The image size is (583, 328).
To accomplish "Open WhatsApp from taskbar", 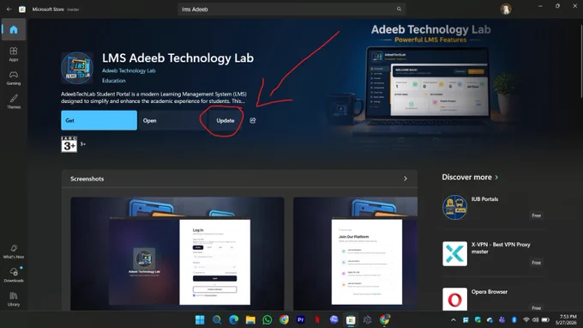I will pyautogui.click(x=267, y=319).
